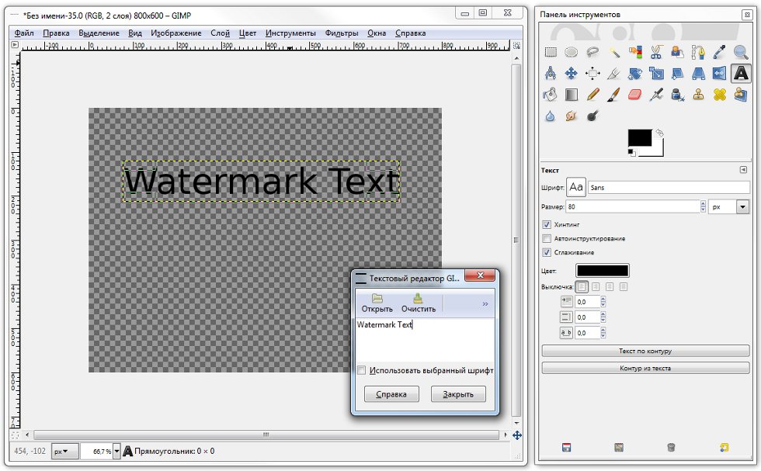Activate the Zoom magnifier tool

click(x=741, y=53)
